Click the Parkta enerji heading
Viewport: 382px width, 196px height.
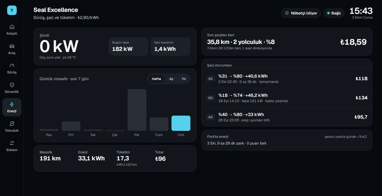coord(218,137)
